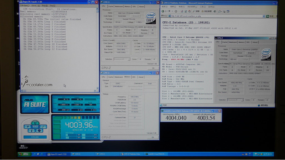285x160 pixels.
Task: Open the Tools menu in Internet Explorer
Action: click(203, 7)
